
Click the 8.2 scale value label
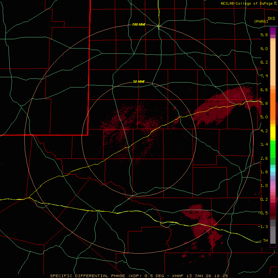coord(264,62)
